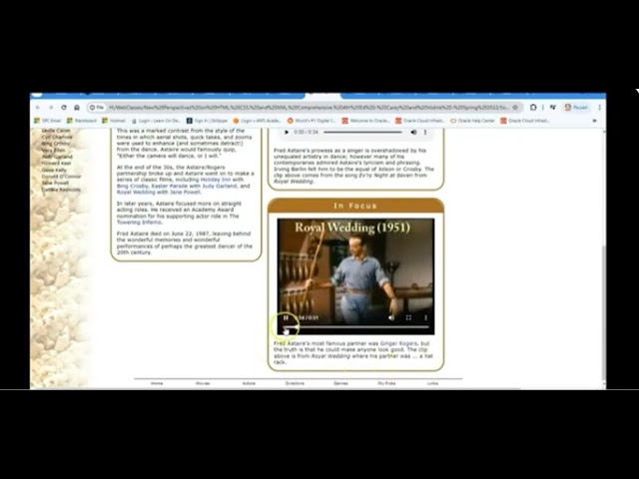
Task: Open the Login - Learn On De... bookmark
Action: point(156,121)
